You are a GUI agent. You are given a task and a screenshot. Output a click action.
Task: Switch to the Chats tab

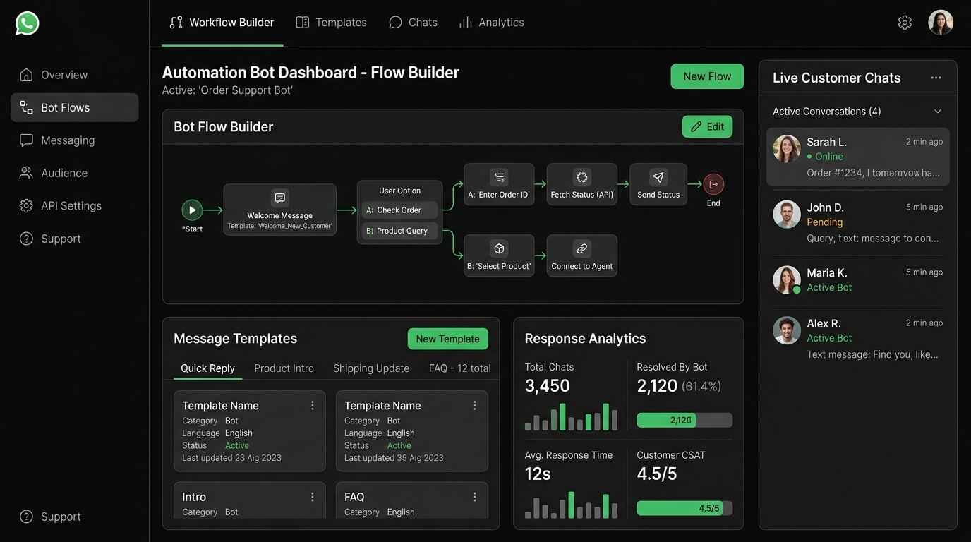tap(413, 23)
